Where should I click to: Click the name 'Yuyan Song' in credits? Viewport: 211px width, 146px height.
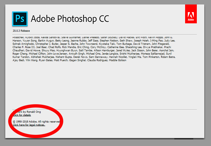click(x=30, y=41)
